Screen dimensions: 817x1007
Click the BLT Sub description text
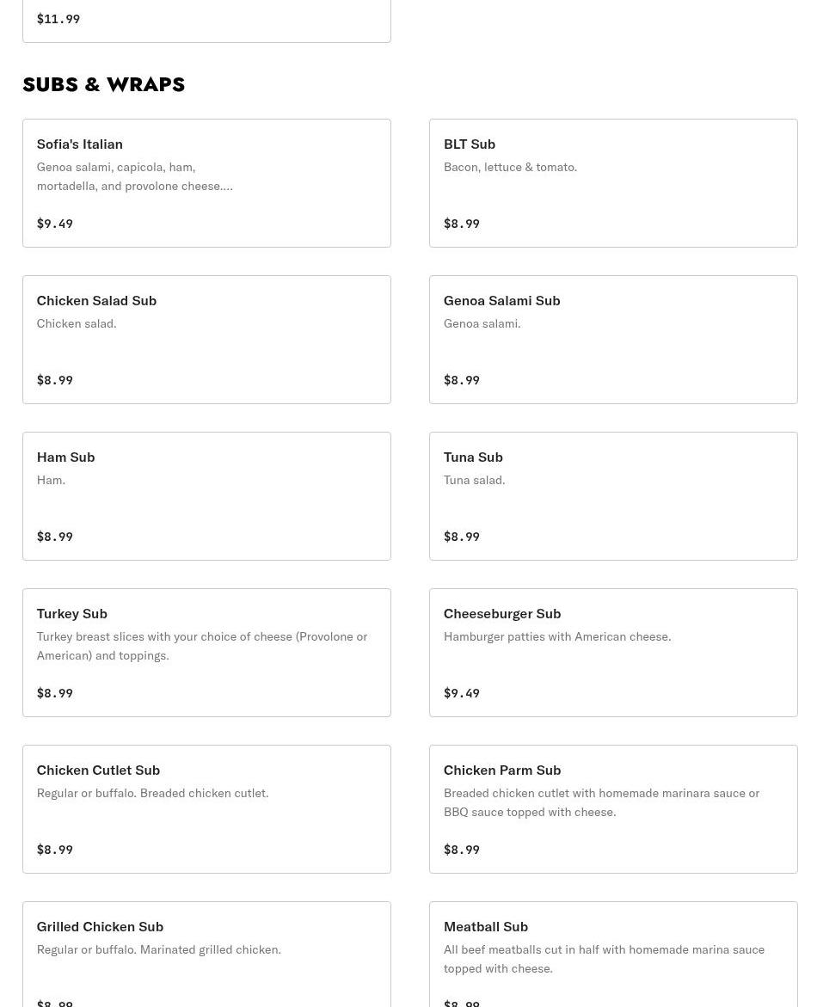tap(510, 167)
